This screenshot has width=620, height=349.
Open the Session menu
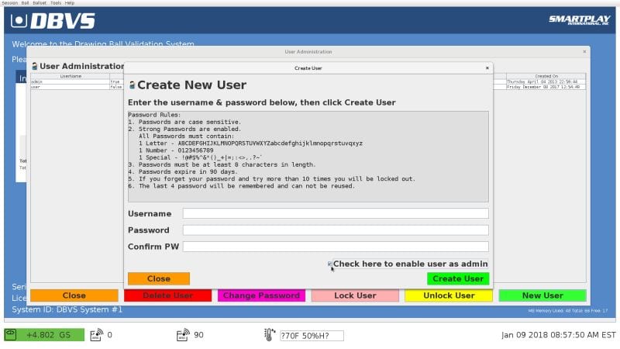[x=10, y=3]
